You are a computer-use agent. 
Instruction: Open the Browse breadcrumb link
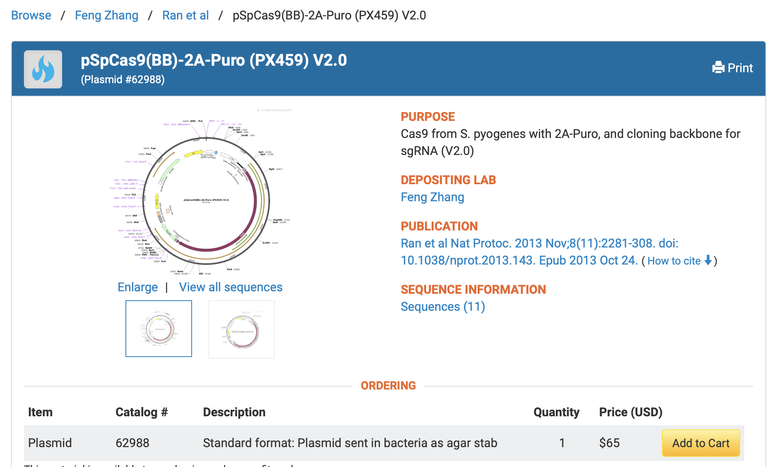pyautogui.click(x=31, y=15)
